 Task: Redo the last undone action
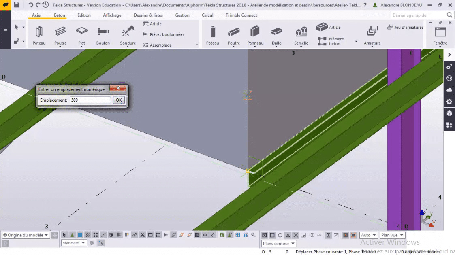38,5
